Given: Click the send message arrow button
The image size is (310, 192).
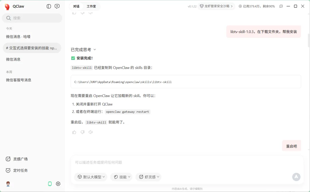Looking at the screenshot, I should pyautogui.click(x=296, y=177).
